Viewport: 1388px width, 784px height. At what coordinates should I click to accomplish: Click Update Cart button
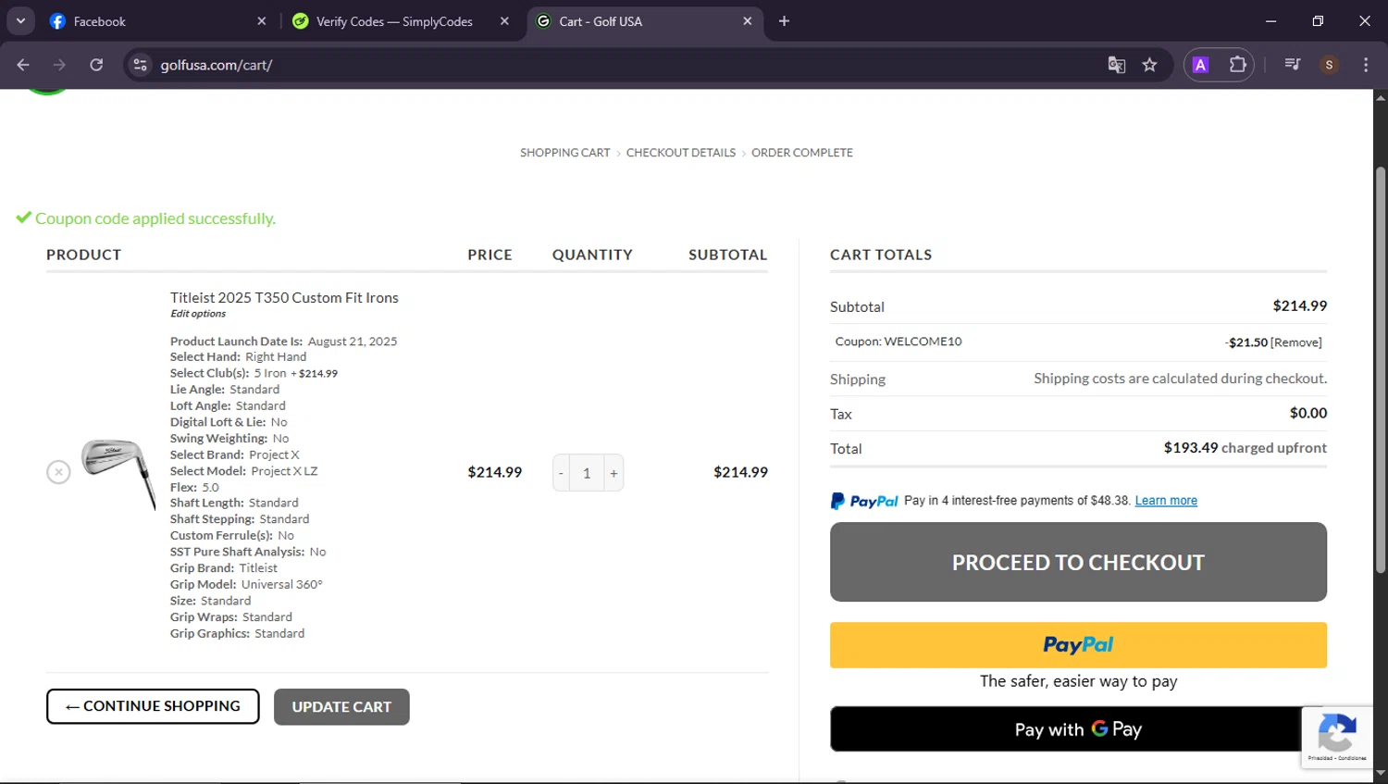(341, 707)
